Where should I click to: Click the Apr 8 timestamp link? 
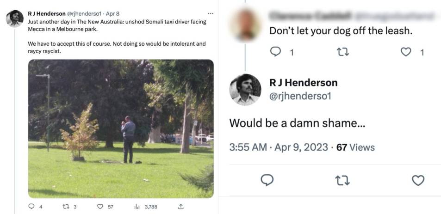pos(113,14)
